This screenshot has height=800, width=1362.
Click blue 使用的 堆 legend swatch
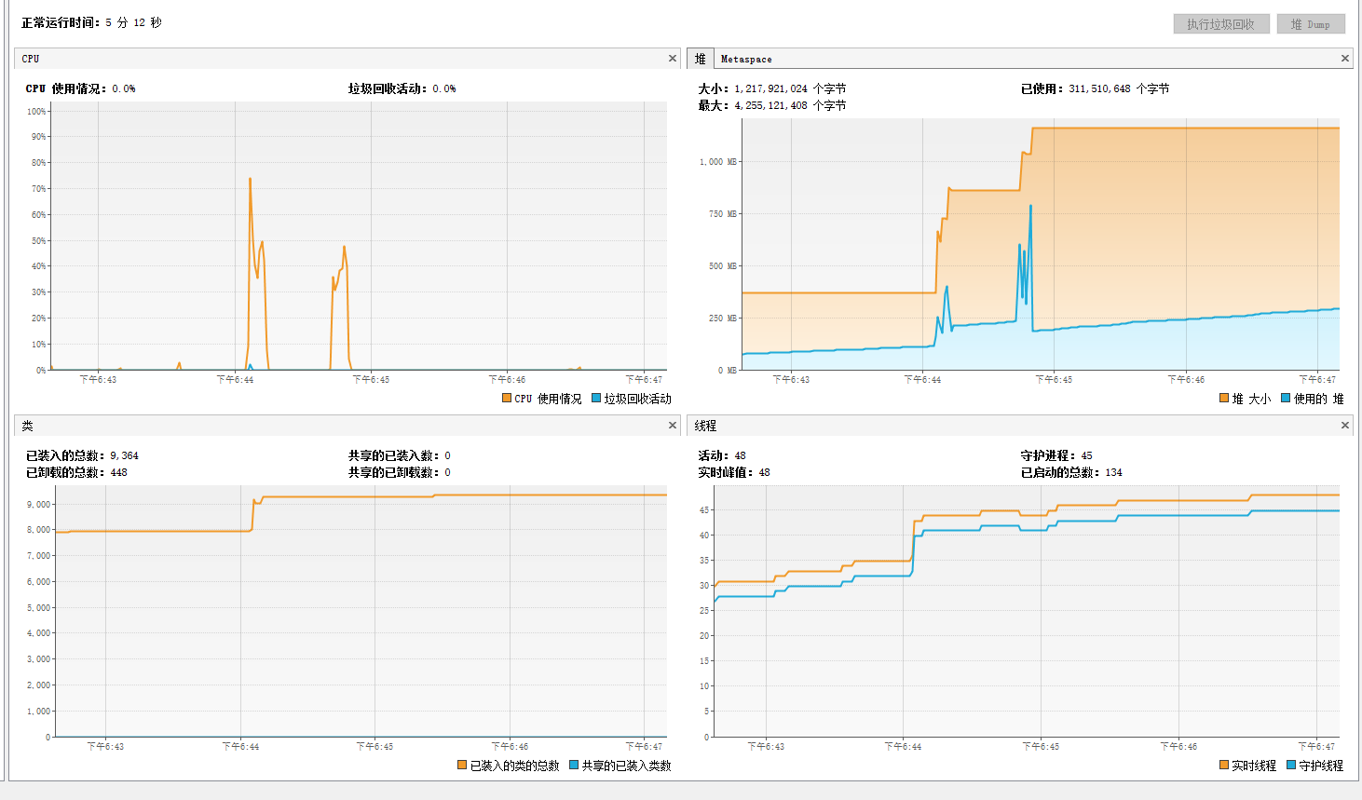tap(1286, 398)
